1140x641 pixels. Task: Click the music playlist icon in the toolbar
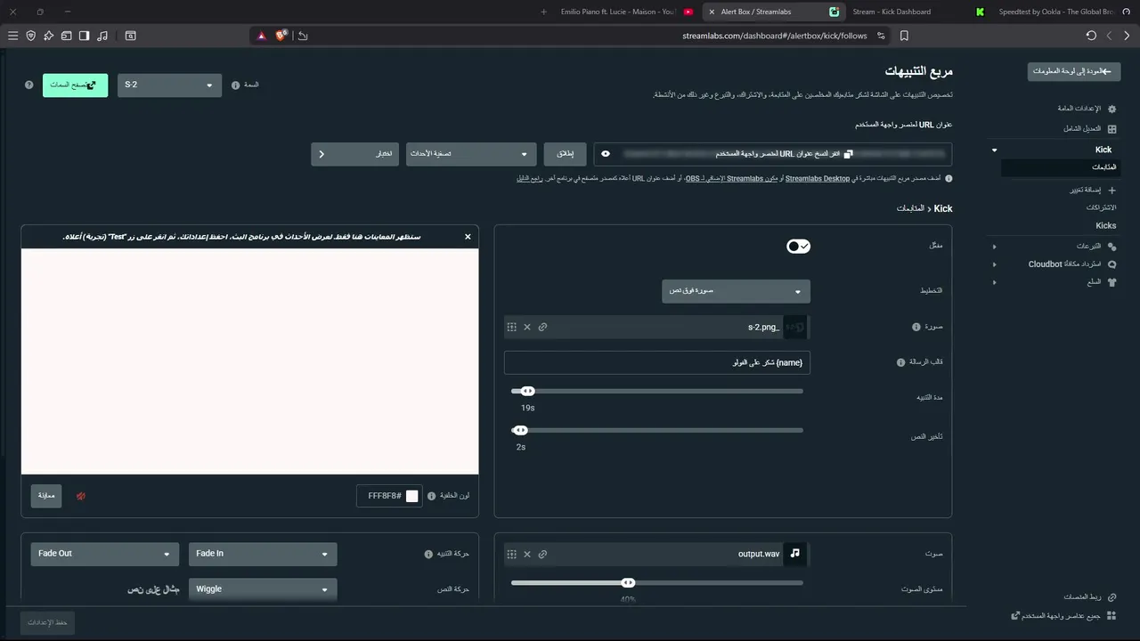coord(102,36)
